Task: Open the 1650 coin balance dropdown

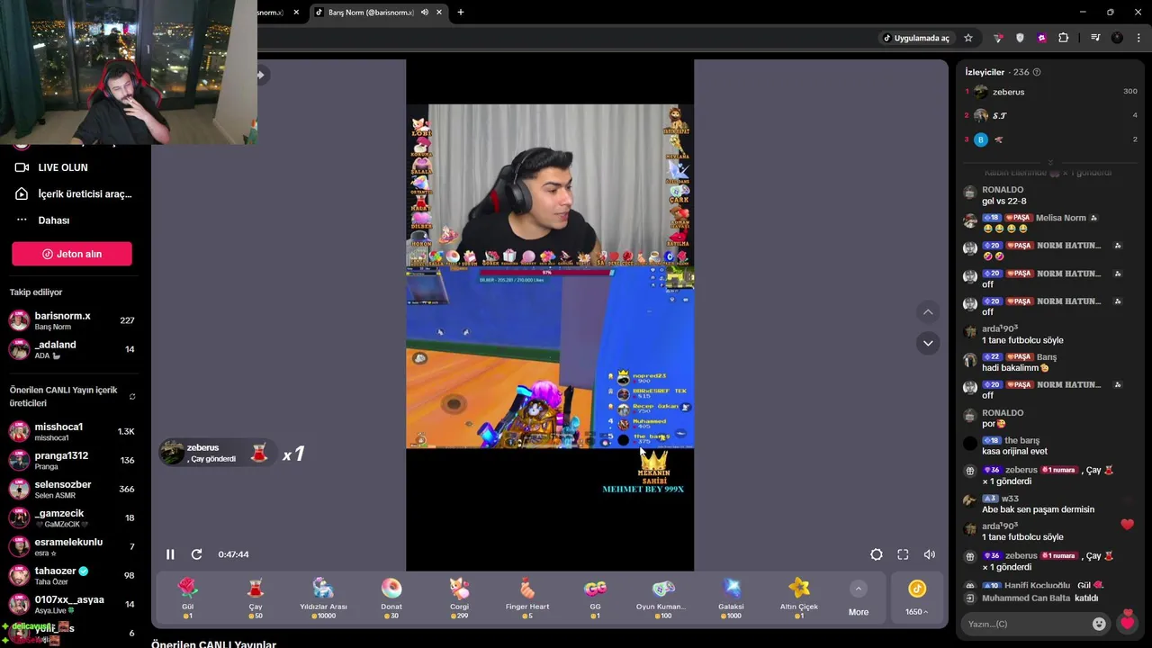Action: pos(917,598)
